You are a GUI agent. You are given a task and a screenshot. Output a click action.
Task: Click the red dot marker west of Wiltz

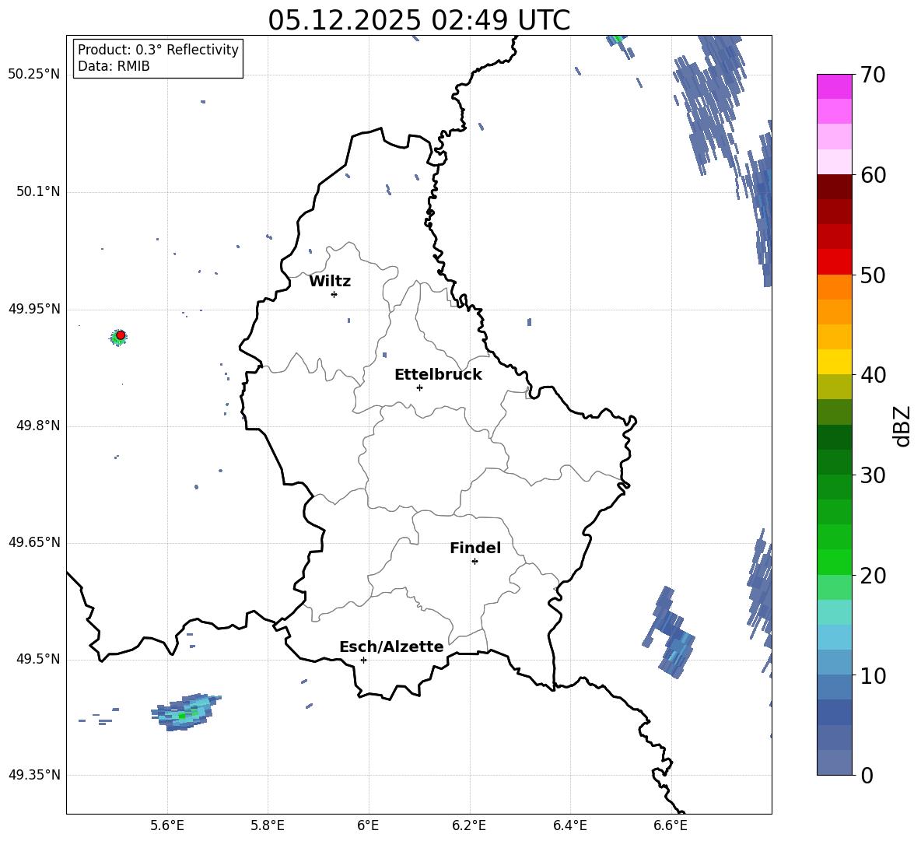[121, 335]
